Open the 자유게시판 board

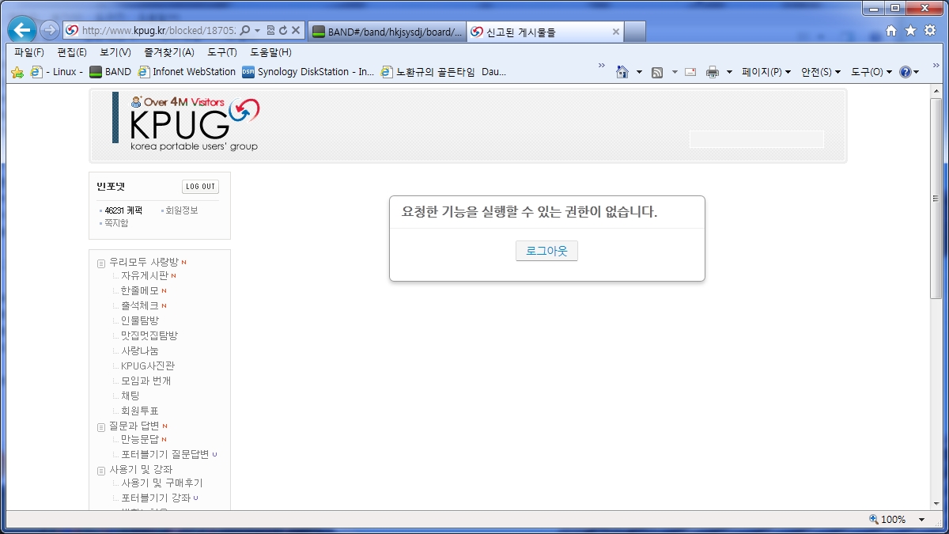point(145,276)
